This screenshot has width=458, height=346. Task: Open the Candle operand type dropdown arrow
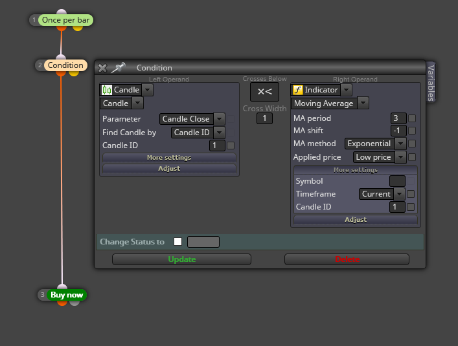pos(148,90)
